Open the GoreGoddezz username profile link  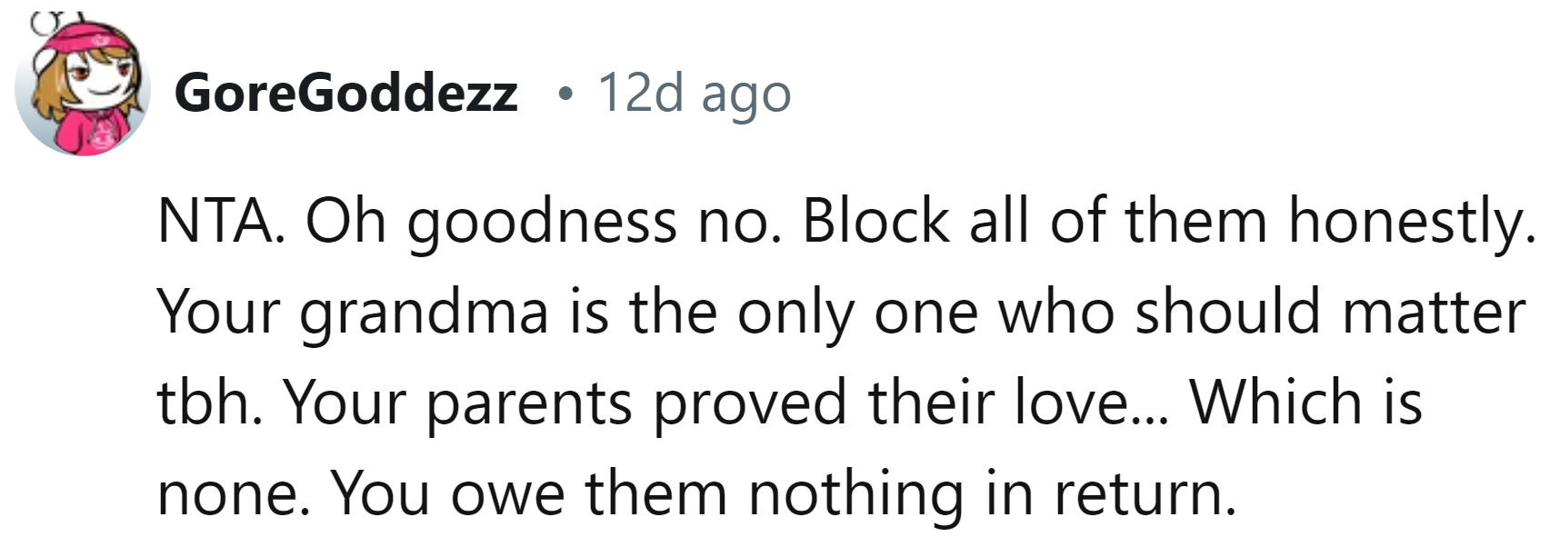tap(345, 93)
